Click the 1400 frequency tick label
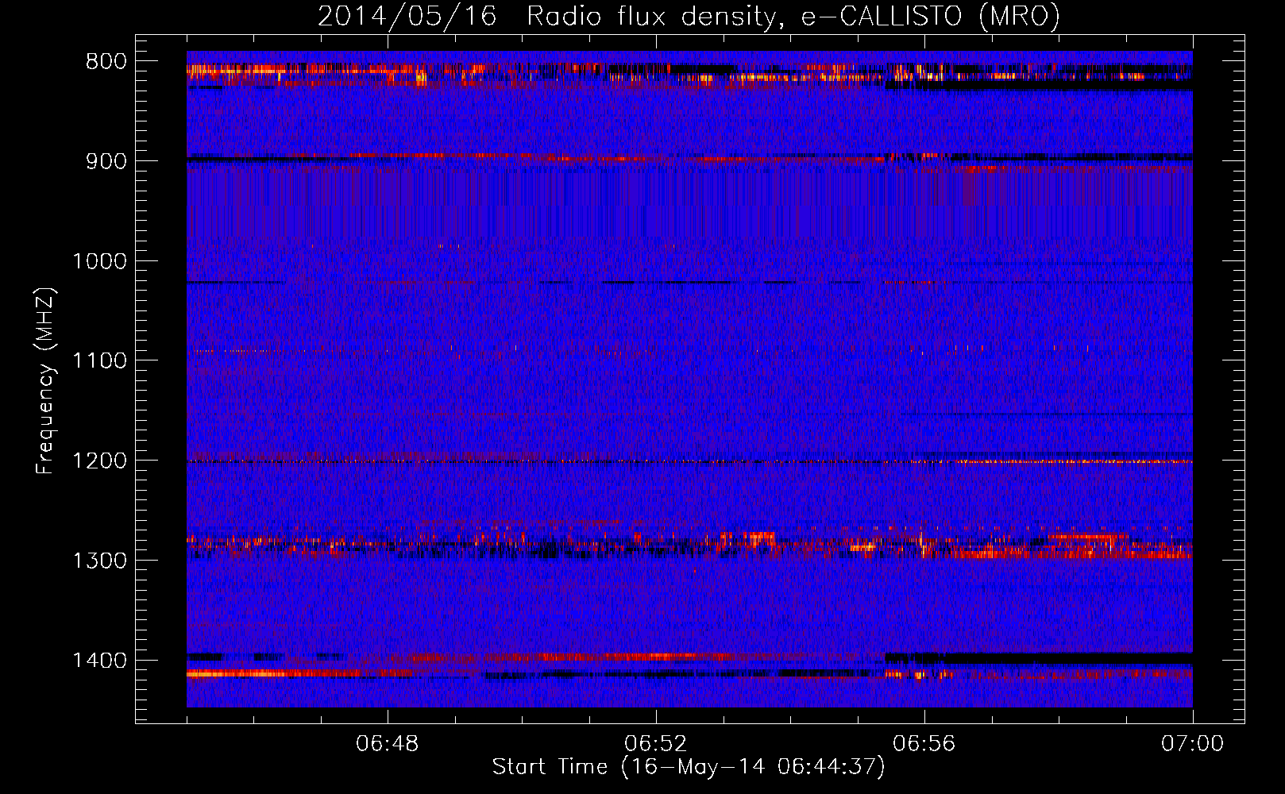Screen dimensions: 1285x794 coord(99,661)
